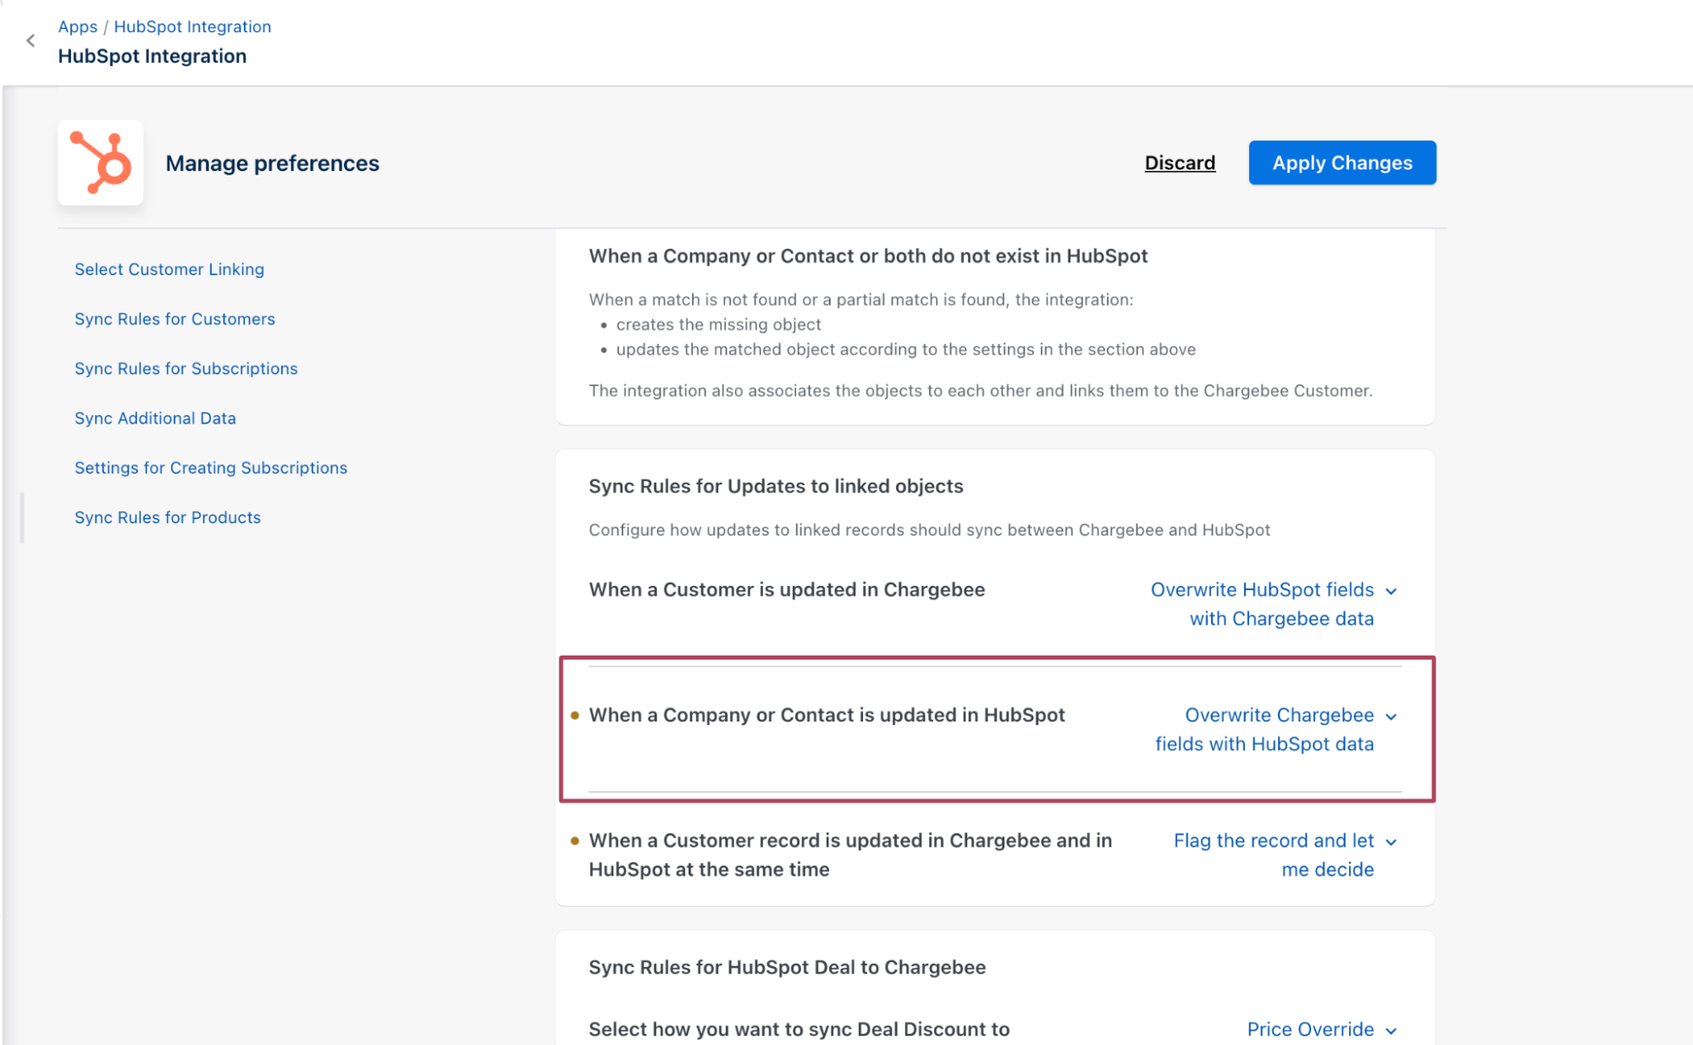Click the back arrow icon
This screenshot has height=1045, width=1693.
pos(30,41)
